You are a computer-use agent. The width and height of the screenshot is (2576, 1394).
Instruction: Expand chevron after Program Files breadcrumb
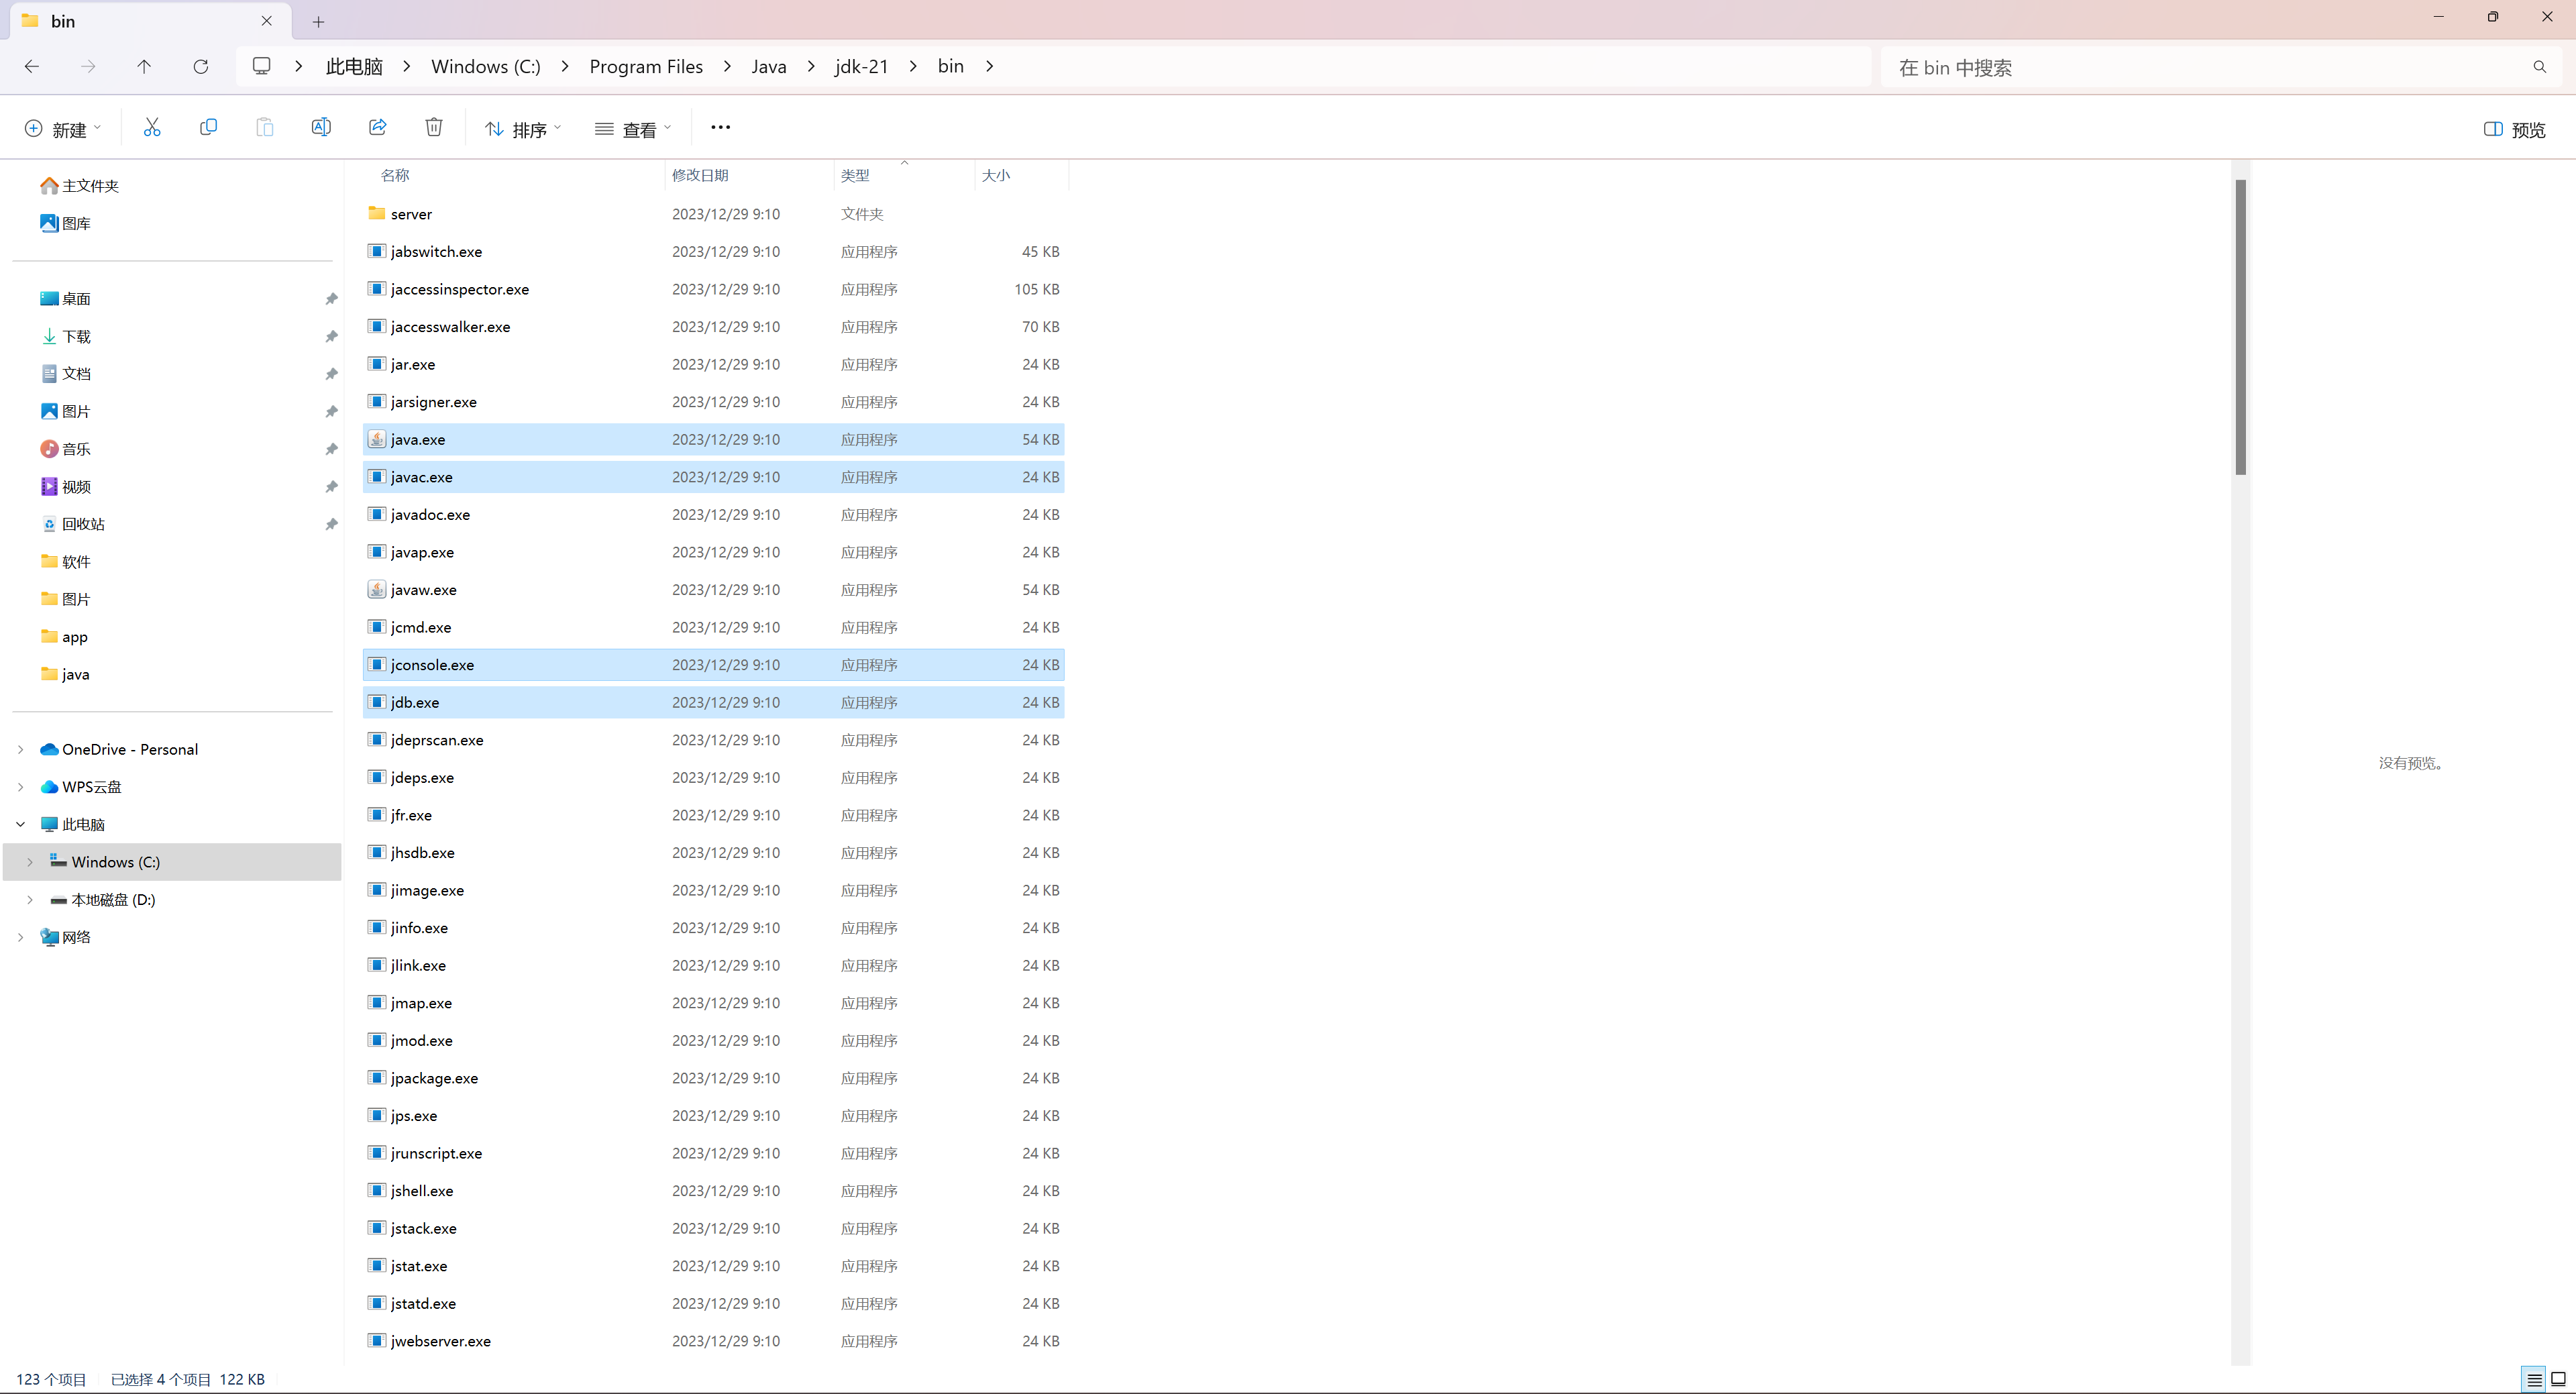(727, 66)
